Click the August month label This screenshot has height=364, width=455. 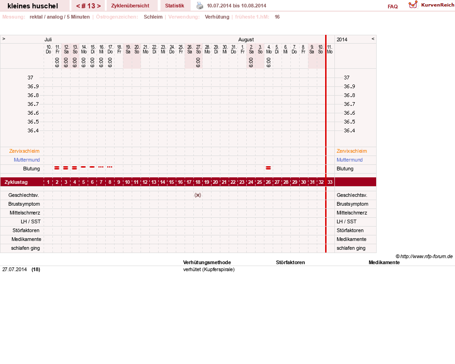pyautogui.click(x=246, y=39)
